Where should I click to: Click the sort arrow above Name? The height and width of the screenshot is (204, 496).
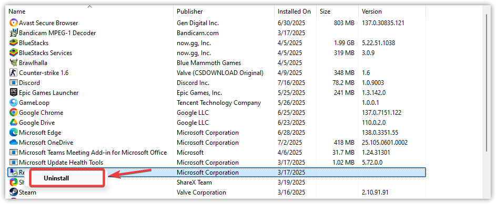(90, 6)
